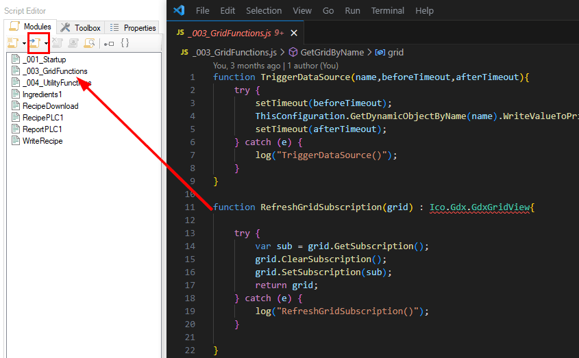This screenshot has width=579, height=358.
Task: Click the document icon beside WriteRecipe
Action: click(x=16, y=140)
